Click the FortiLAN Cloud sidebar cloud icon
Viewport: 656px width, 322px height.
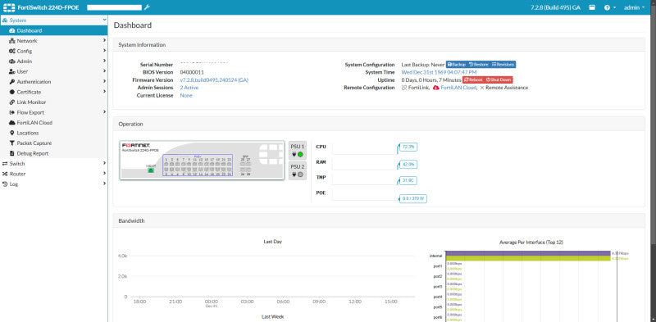point(12,123)
